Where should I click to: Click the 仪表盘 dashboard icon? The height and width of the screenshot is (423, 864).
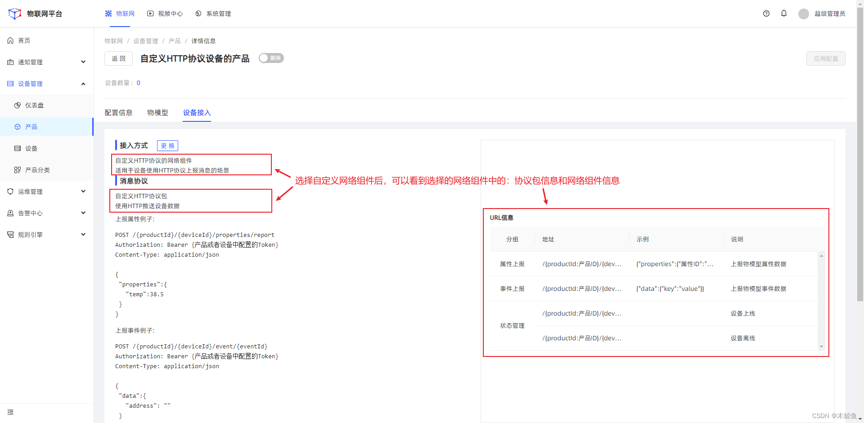(18, 105)
